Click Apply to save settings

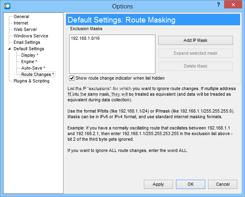pyautogui.click(x=158, y=184)
